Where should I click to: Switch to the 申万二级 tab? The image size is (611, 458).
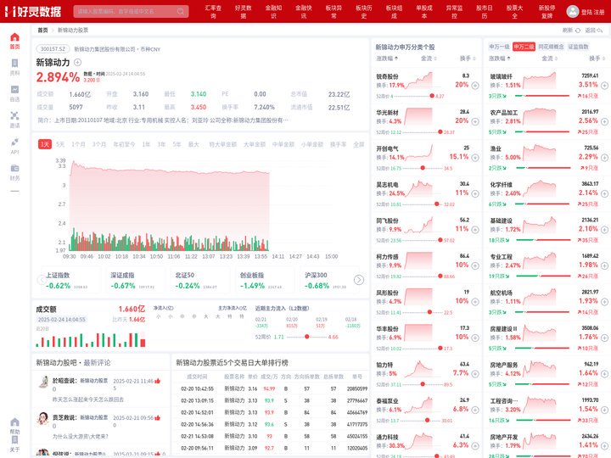point(524,47)
